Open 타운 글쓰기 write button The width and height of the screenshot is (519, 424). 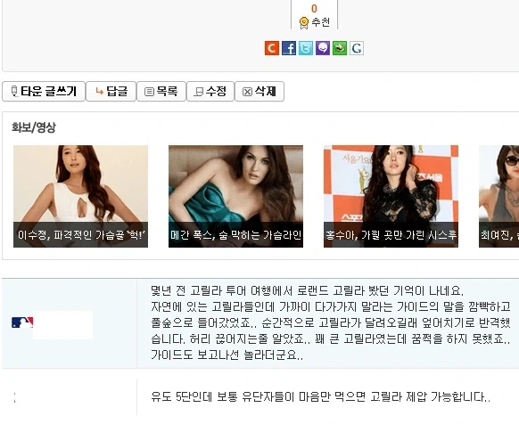coord(44,91)
